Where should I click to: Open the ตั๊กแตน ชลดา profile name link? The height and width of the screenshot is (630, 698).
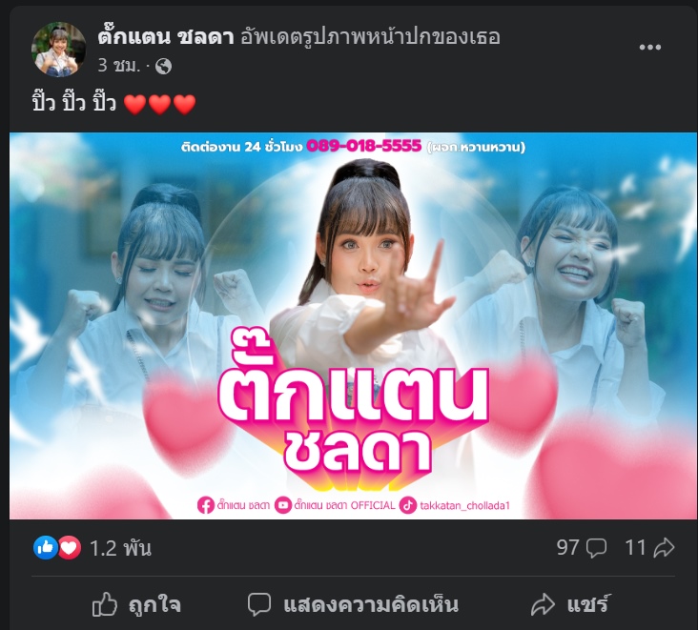tap(166, 36)
